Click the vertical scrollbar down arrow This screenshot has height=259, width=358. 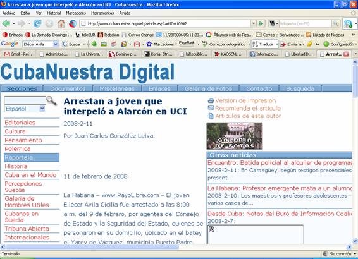point(355,241)
